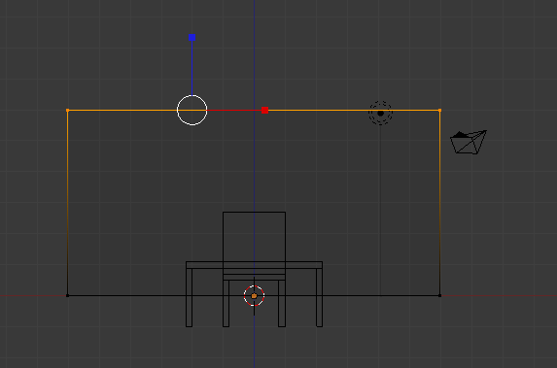557x368 pixels.
Task: Click the chair's right leg
Action: [x=282, y=303]
